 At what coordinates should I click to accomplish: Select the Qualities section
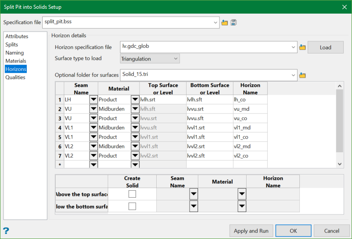[15, 77]
